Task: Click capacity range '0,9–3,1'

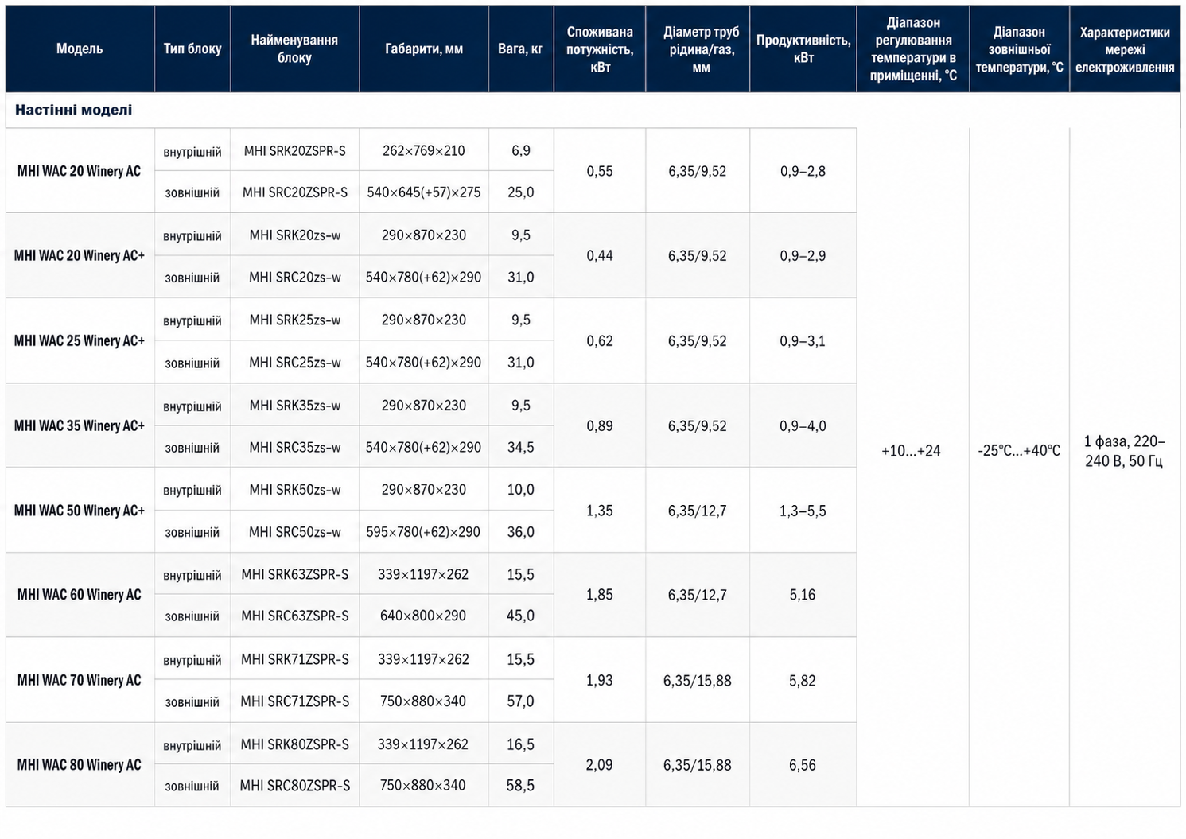Action: [x=803, y=340]
